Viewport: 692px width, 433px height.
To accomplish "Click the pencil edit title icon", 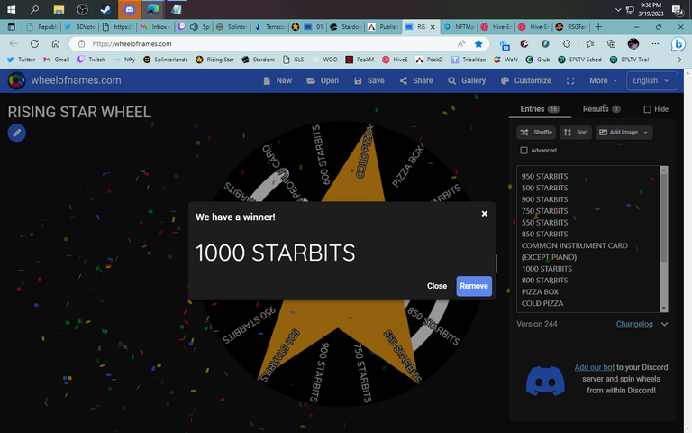I will 17,133.
